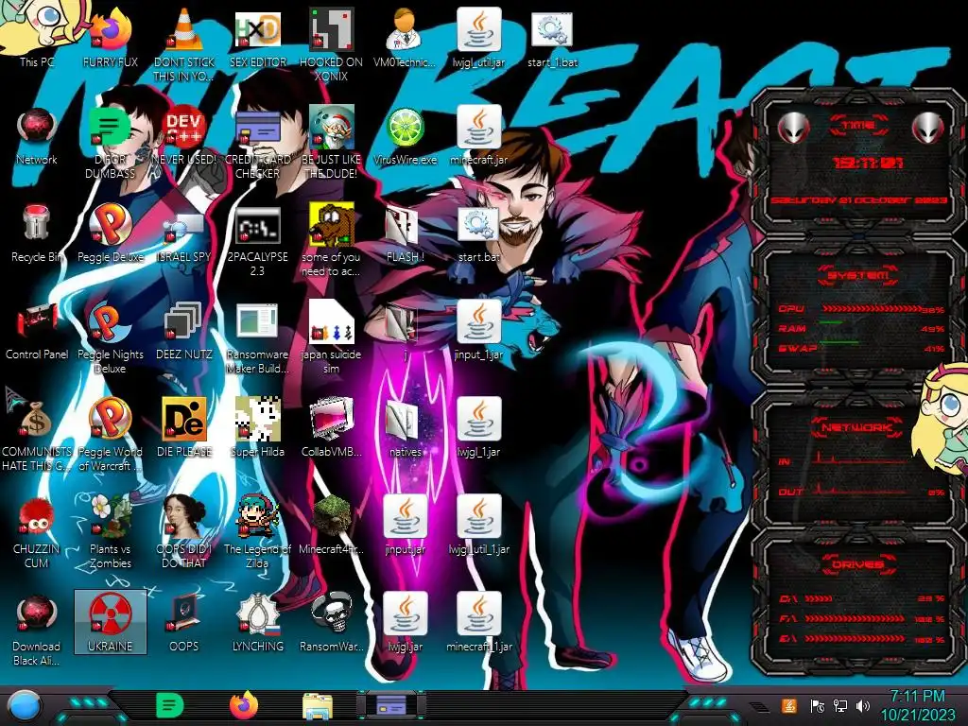Select the lwjgl_1.jar file
This screenshot has height=726, width=968.
(x=479, y=428)
